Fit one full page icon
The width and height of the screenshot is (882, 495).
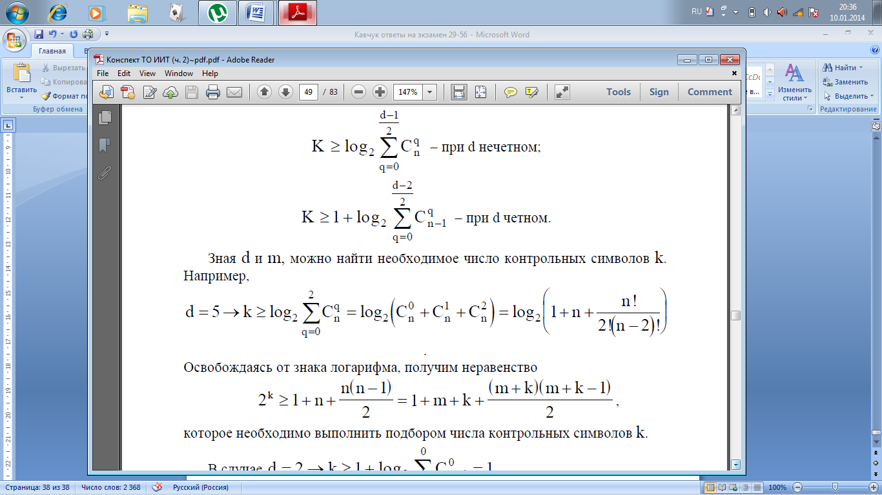pos(480,92)
